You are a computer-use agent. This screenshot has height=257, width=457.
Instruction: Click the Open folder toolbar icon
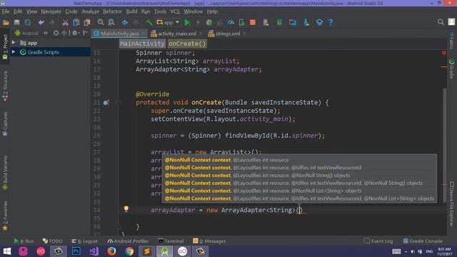[6, 22]
